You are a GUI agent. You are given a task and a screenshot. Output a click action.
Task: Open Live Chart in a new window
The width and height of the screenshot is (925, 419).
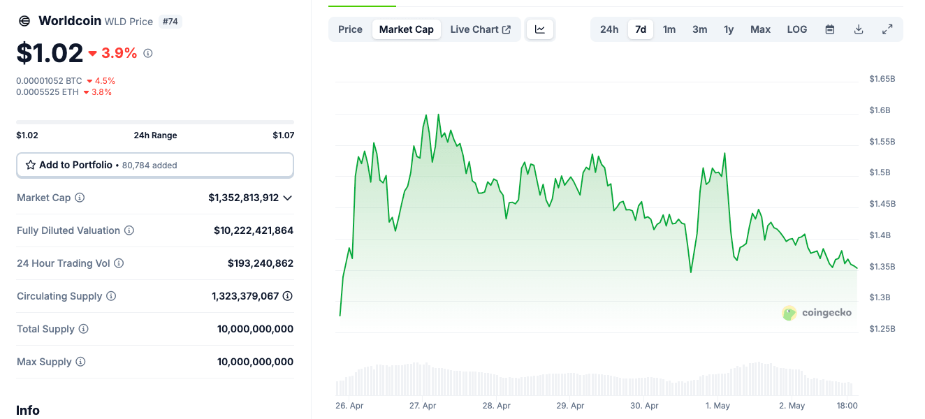pyautogui.click(x=481, y=29)
